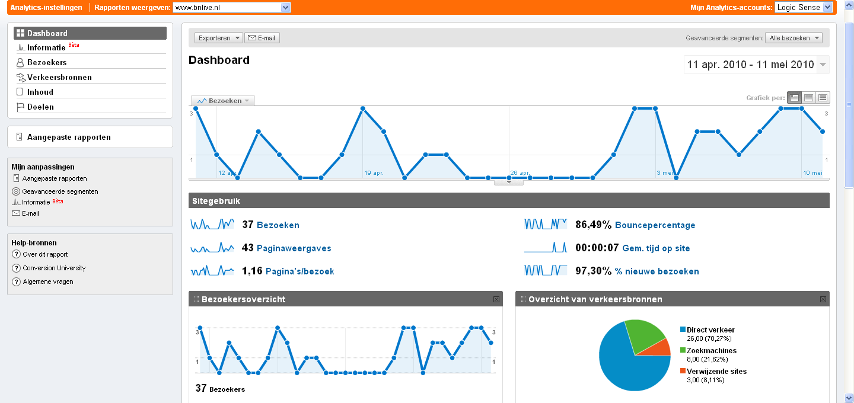The width and height of the screenshot is (854, 403).
Task: Click the target icon beside Geavanceerde segmenten
Action: click(16, 191)
